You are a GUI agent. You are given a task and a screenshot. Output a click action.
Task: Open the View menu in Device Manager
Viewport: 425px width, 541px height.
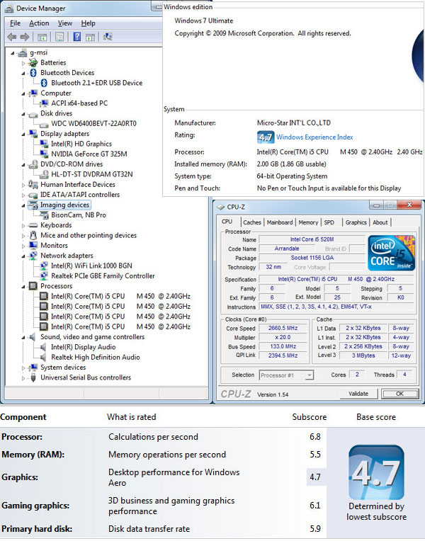pos(65,23)
